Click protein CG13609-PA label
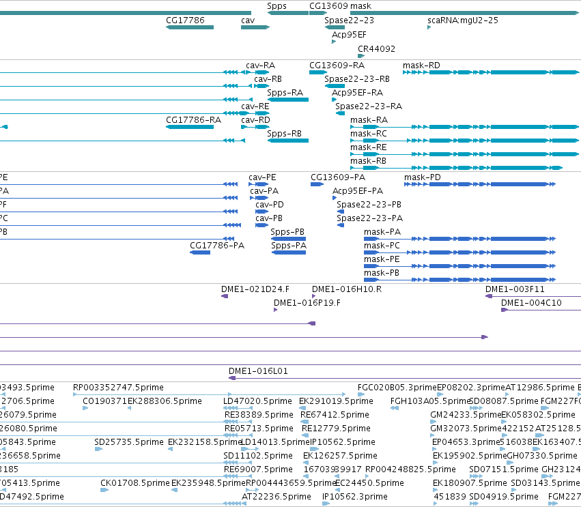The width and height of the screenshot is (581, 507). [338, 177]
